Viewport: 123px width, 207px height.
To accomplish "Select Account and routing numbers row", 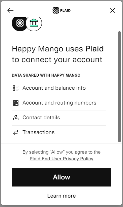I will tap(59, 103).
